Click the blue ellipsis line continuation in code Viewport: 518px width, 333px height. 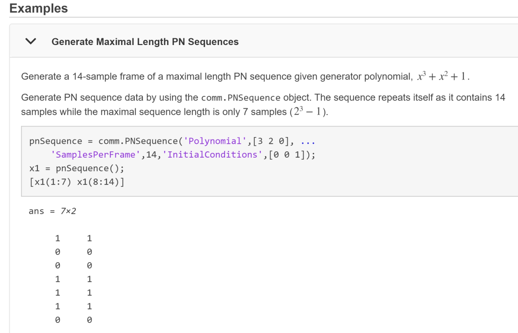(x=308, y=142)
